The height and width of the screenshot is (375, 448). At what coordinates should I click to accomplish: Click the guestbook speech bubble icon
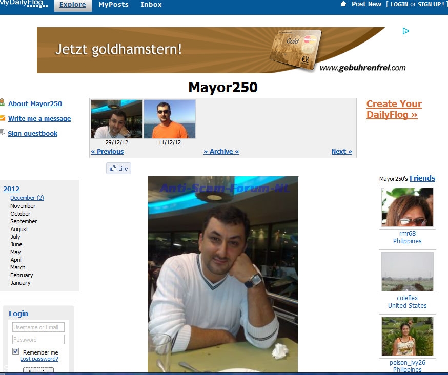click(2, 133)
